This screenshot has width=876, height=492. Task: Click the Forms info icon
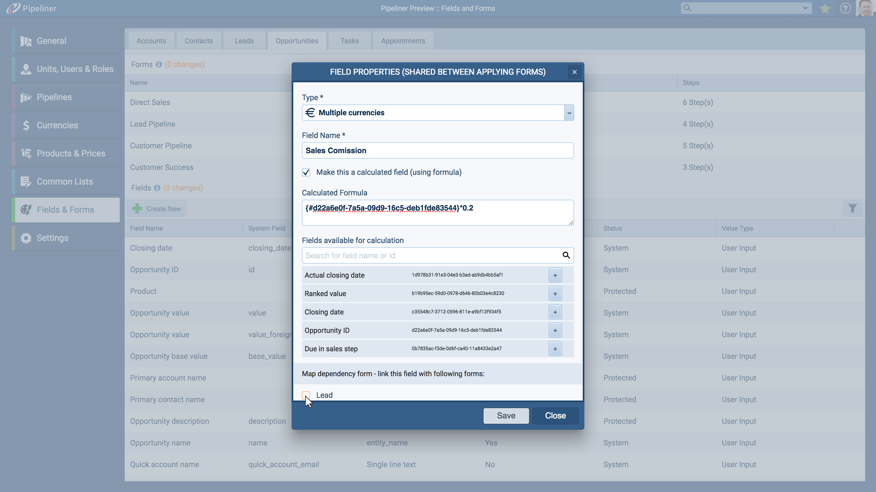[x=159, y=64]
